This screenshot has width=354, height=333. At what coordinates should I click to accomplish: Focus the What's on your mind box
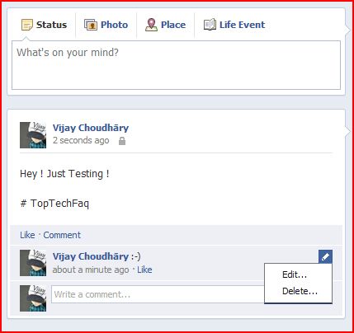pos(176,65)
